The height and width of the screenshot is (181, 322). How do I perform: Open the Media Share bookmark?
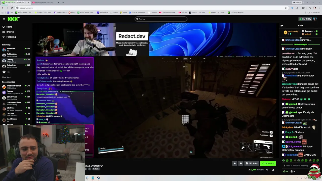102,12
